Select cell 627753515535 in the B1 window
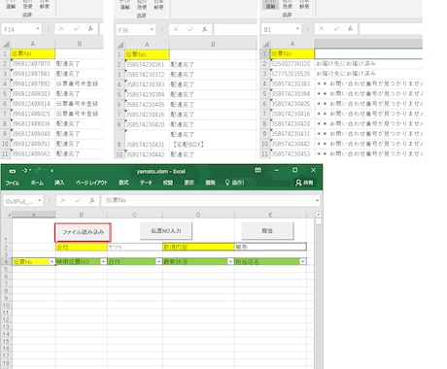The width and height of the screenshot is (447, 369). tap(292, 74)
